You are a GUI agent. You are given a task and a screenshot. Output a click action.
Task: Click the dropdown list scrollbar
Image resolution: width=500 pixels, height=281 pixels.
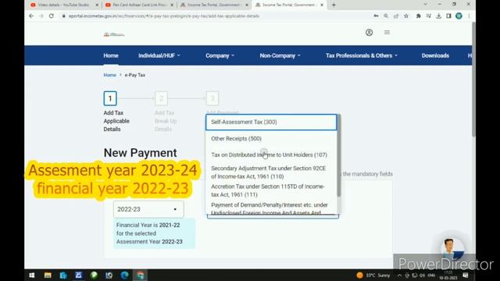[x=338, y=155]
